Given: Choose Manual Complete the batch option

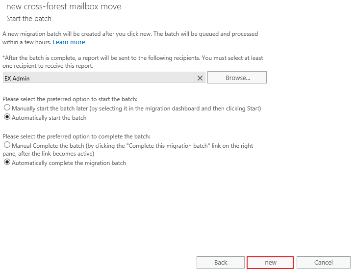Looking at the screenshot, I should coord(7,145).
